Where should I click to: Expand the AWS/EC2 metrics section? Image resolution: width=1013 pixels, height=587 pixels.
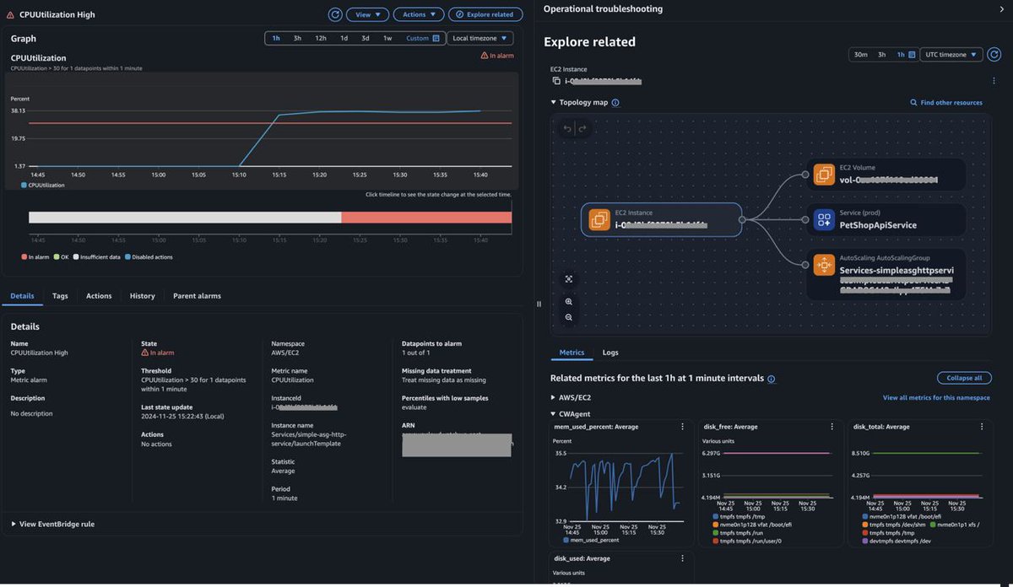tap(554, 397)
